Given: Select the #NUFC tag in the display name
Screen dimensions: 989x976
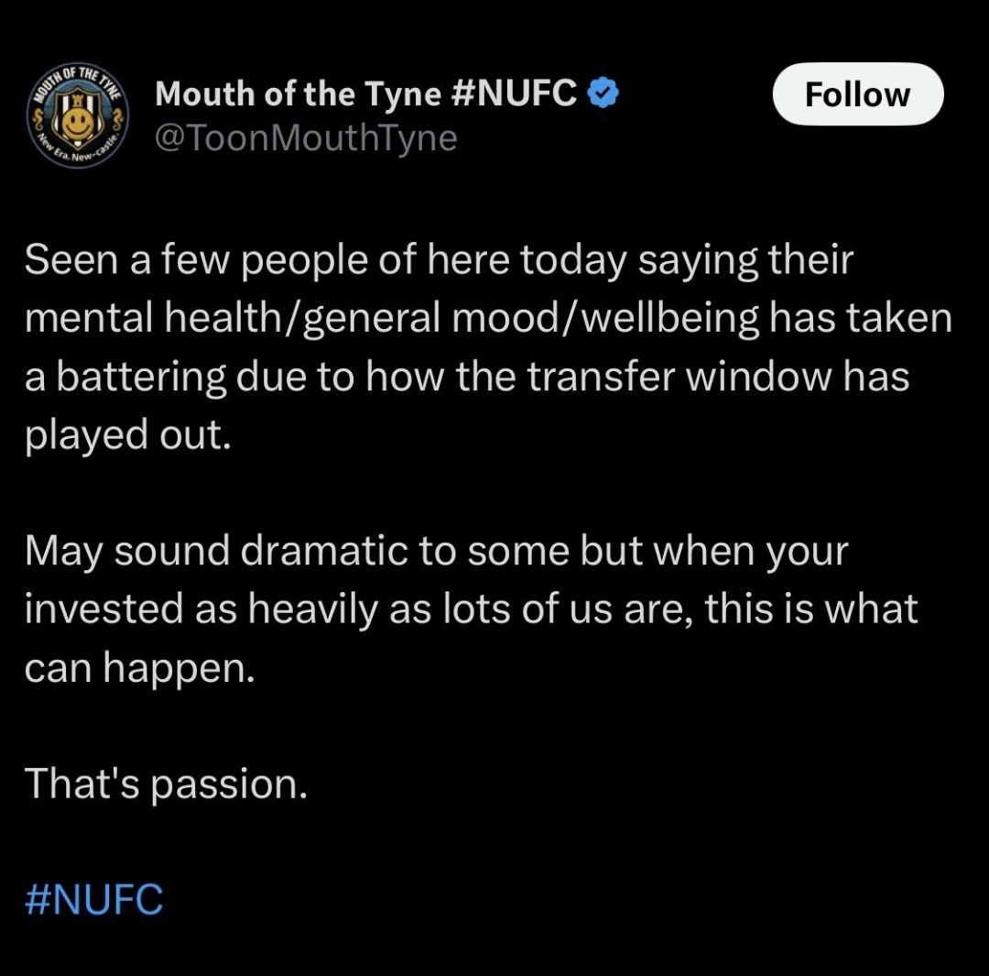Looking at the screenshot, I should (x=514, y=93).
